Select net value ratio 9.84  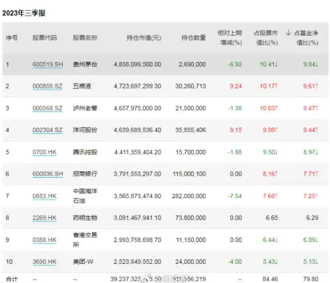pos(311,64)
